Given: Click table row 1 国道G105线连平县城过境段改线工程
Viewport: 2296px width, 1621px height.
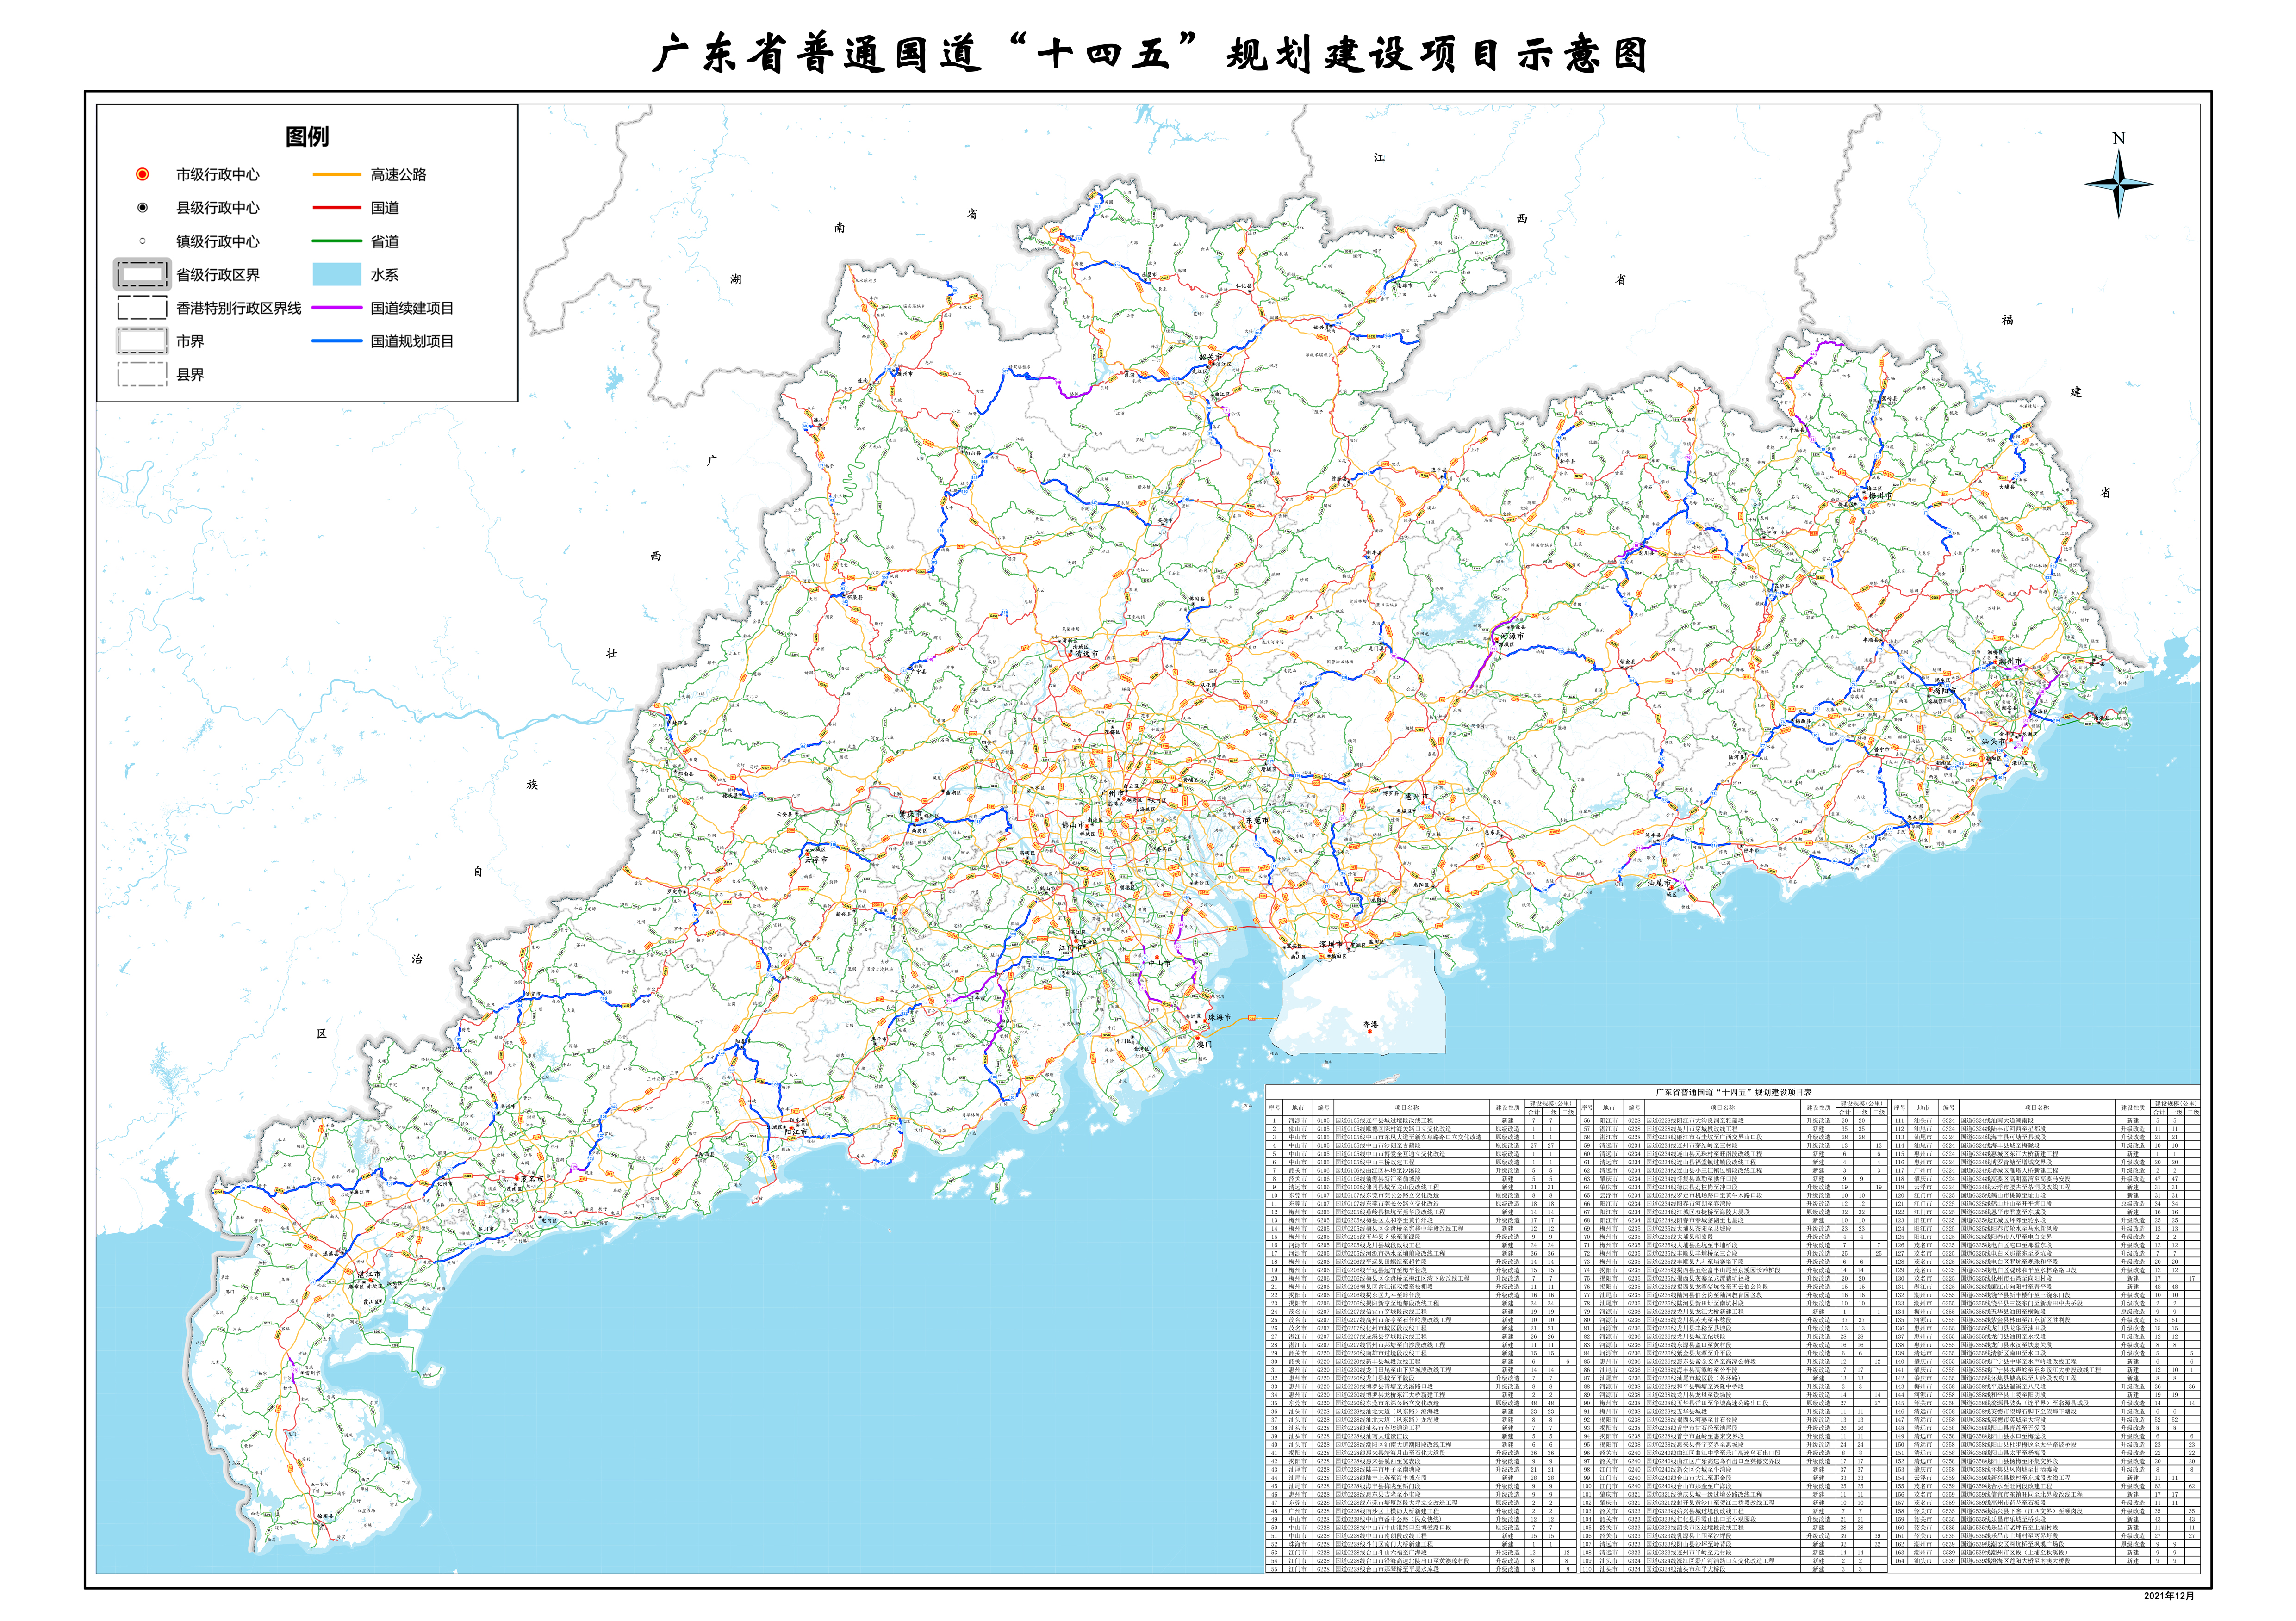Looking at the screenshot, I should coord(1384,1120).
